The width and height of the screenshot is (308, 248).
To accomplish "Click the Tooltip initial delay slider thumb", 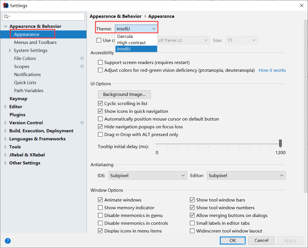I will (280, 144).
